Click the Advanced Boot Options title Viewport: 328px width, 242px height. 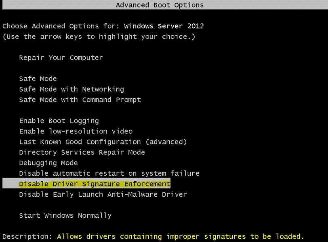160,5
